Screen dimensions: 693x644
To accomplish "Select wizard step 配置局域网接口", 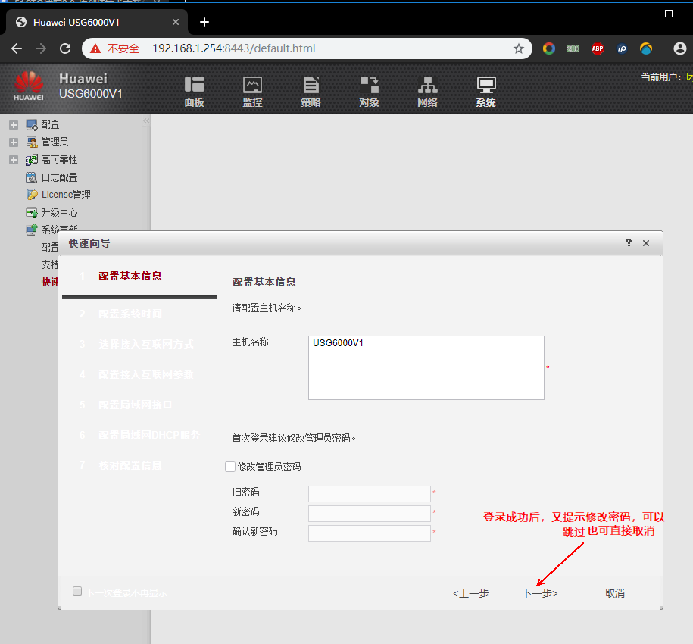I will click(x=136, y=405).
